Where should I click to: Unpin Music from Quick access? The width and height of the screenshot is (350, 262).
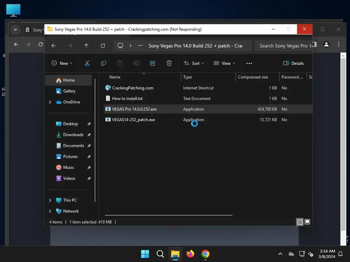click(89, 168)
